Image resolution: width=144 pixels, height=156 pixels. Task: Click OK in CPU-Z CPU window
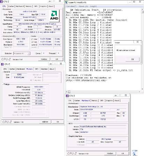click(x=57, y=59)
